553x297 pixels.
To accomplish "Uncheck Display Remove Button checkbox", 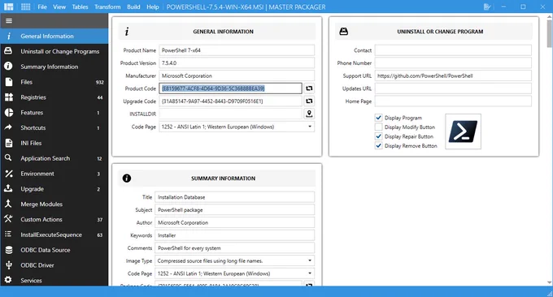I will click(x=378, y=146).
